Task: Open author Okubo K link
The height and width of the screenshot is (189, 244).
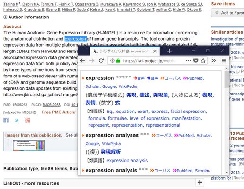Action: point(194,10)
